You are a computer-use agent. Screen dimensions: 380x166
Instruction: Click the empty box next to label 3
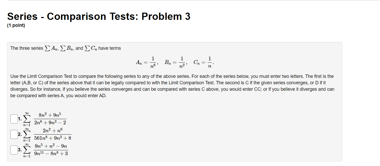14,150
